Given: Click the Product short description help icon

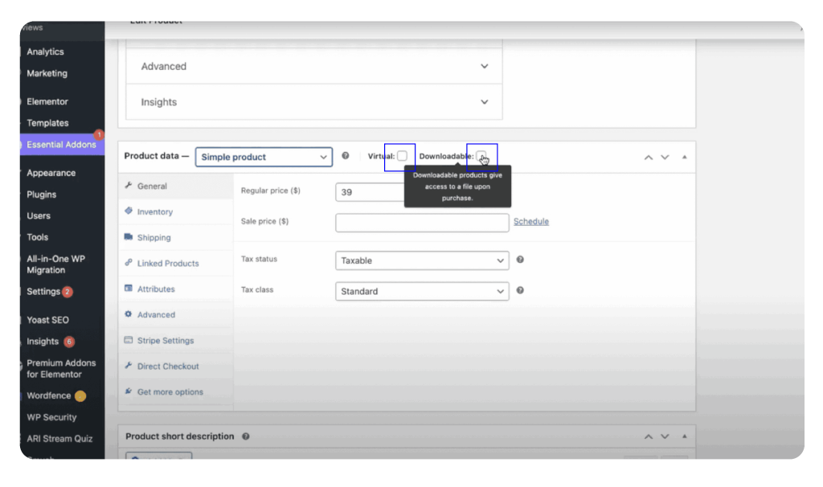Looking at the screenshot, I should pyautogui.click(x=246, y=436).
